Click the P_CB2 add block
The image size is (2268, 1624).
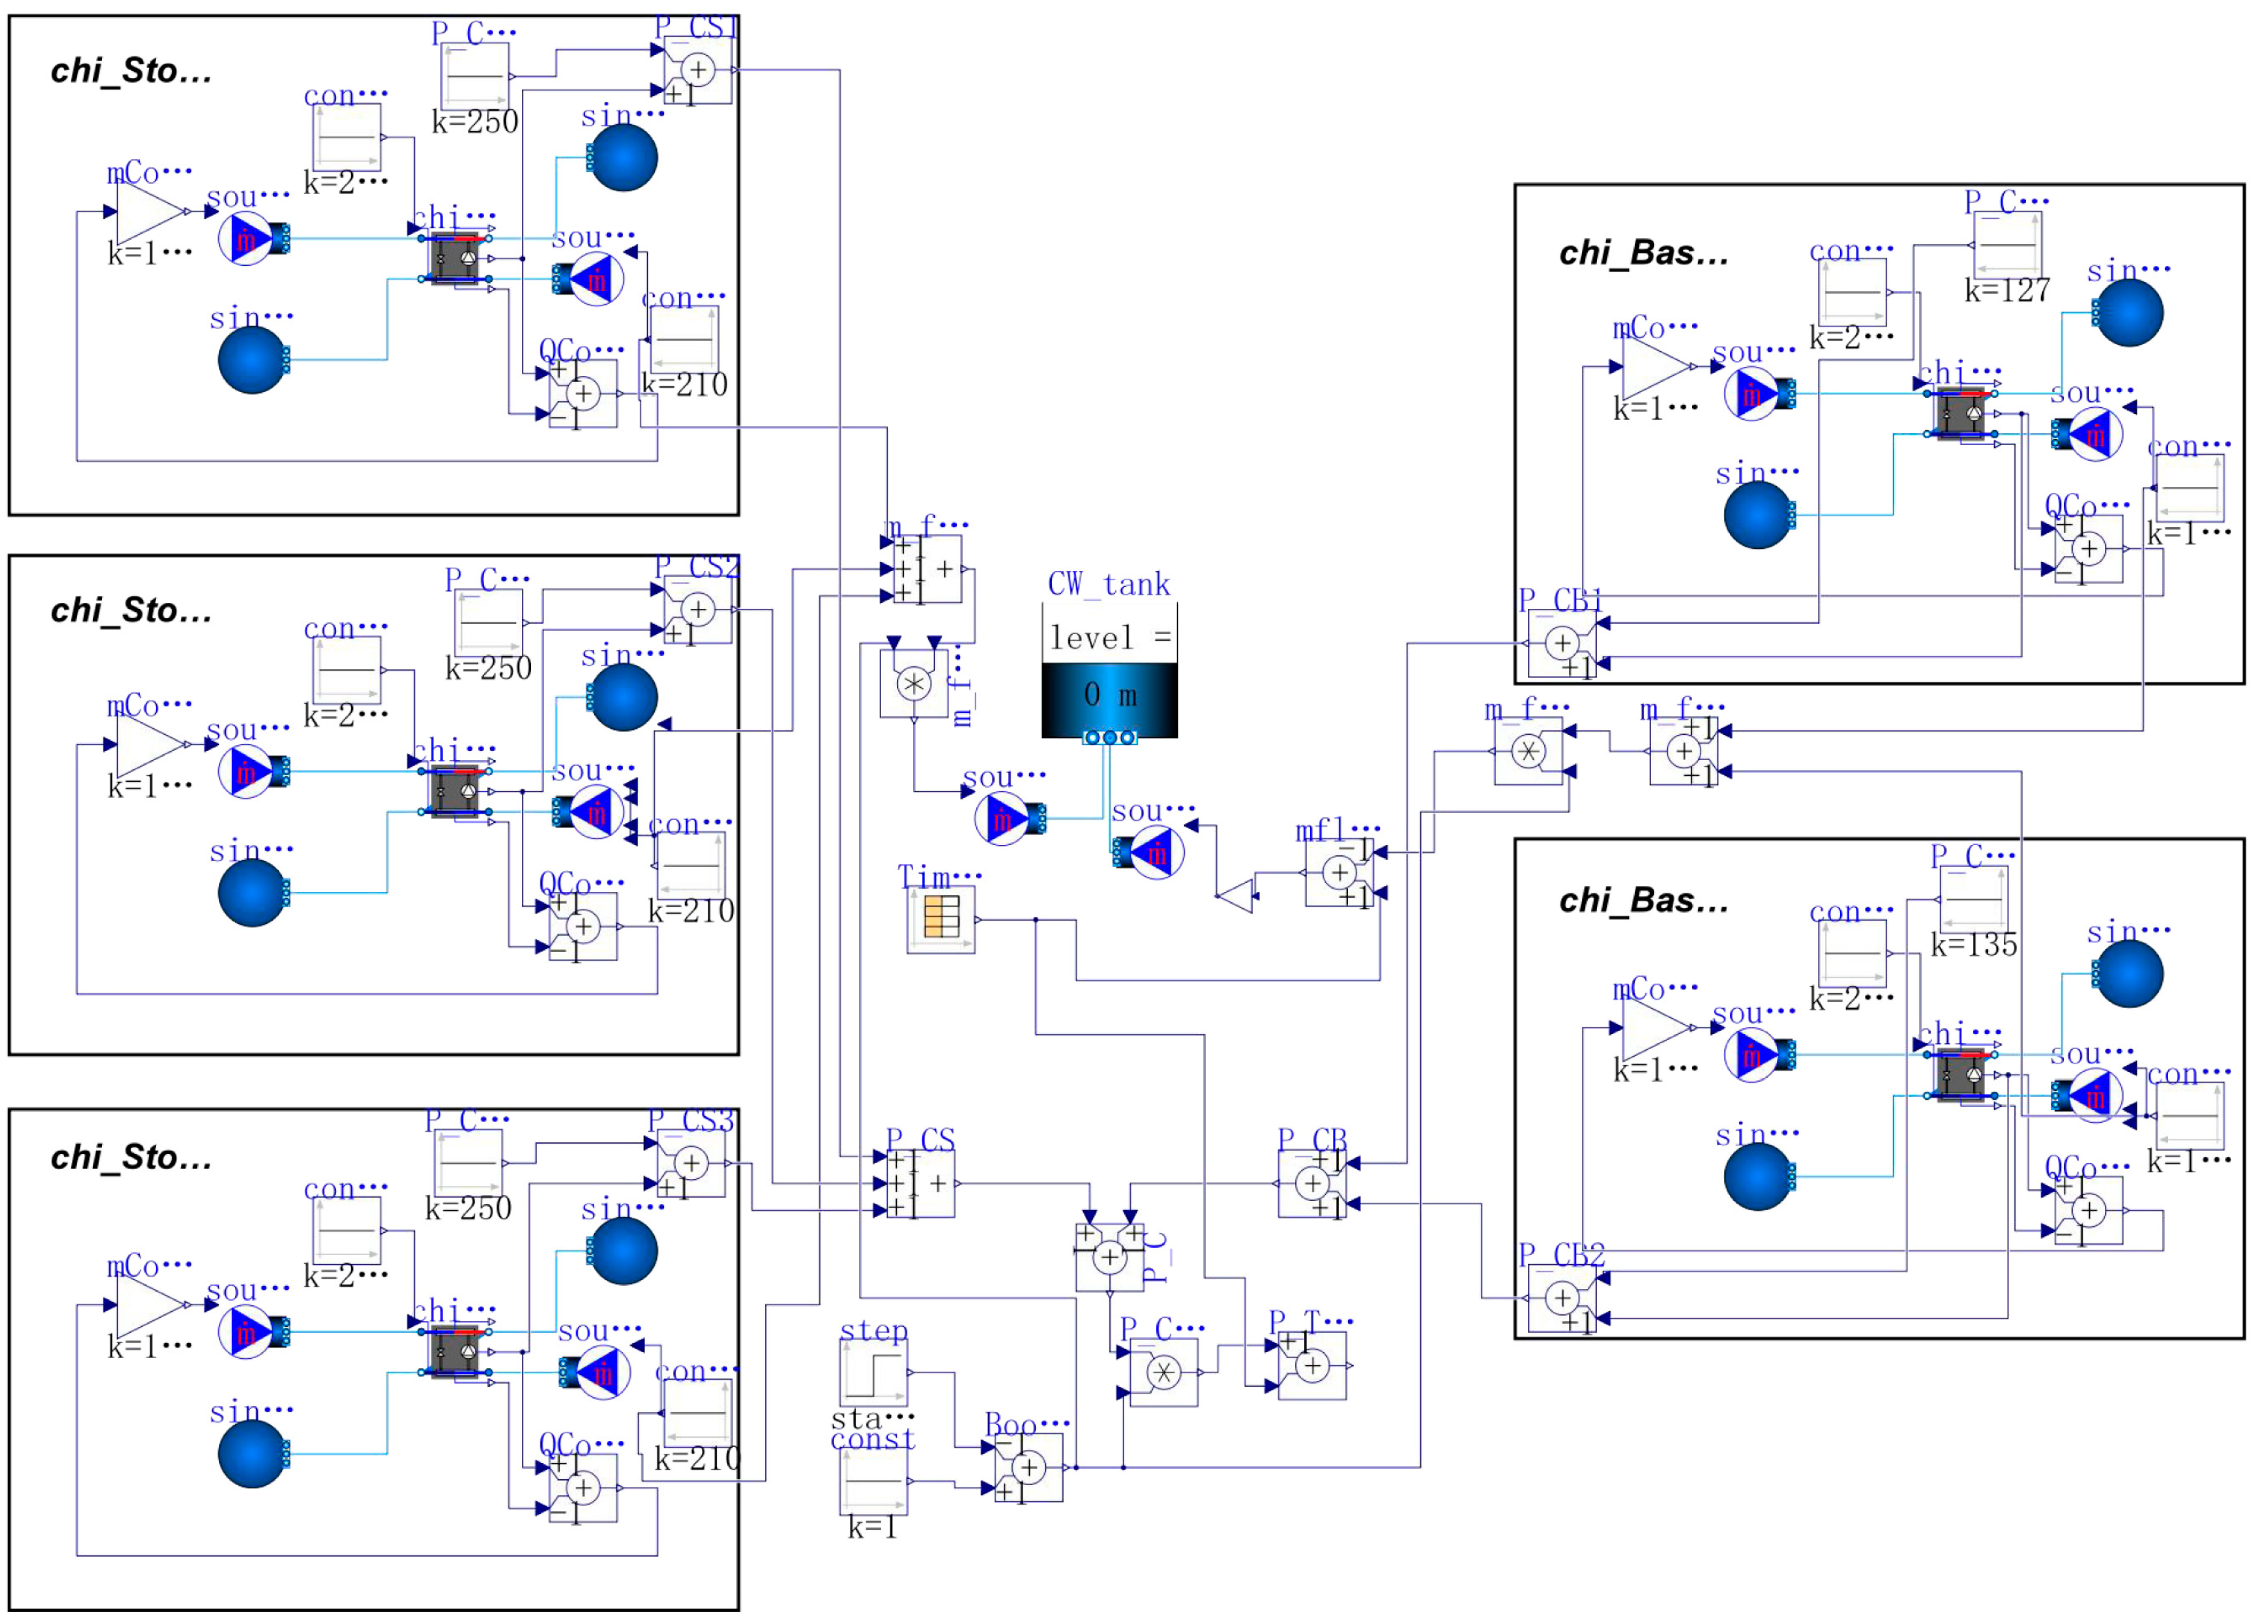point(1561,1298)
